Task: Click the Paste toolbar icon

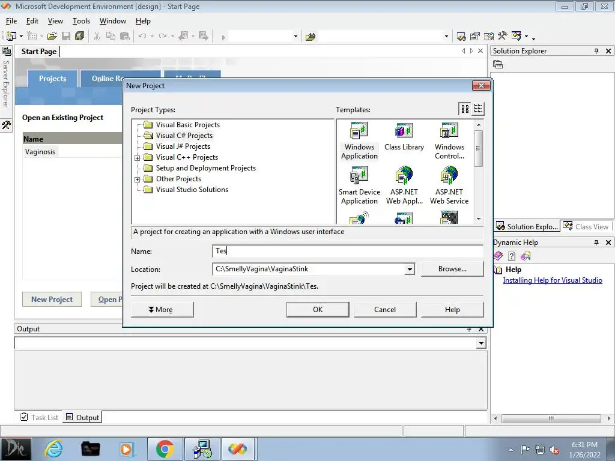Action: [x=125, y=37]
